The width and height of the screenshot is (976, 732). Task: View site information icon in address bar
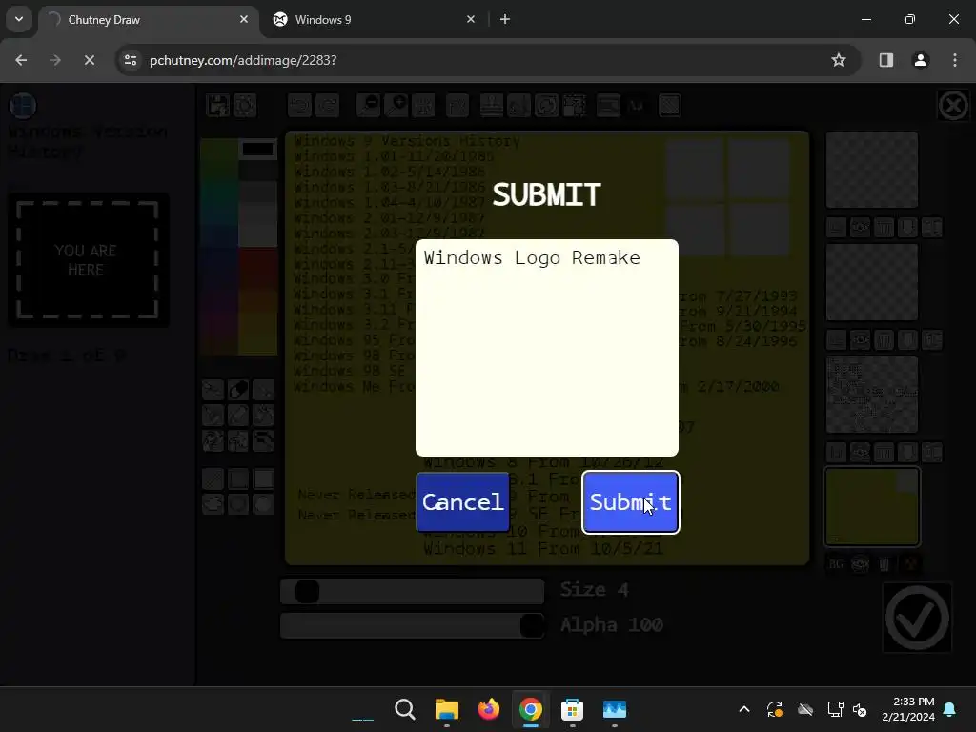click(x=130, y=60)
